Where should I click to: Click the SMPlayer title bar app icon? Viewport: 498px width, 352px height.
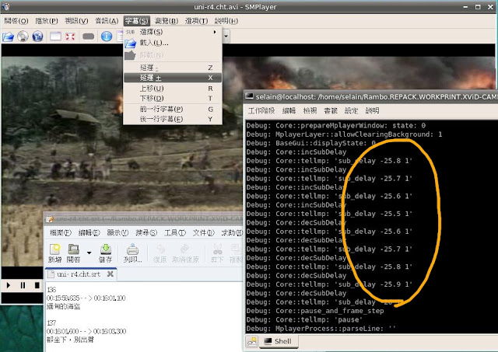5,6
